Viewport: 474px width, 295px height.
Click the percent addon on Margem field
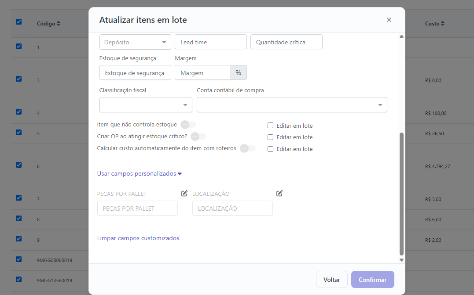coord(238,73)
